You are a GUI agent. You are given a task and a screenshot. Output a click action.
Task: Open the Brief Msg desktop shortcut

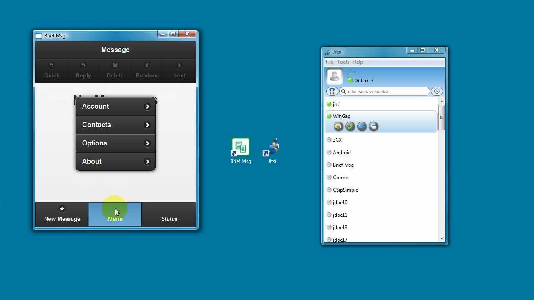[241, 151]
